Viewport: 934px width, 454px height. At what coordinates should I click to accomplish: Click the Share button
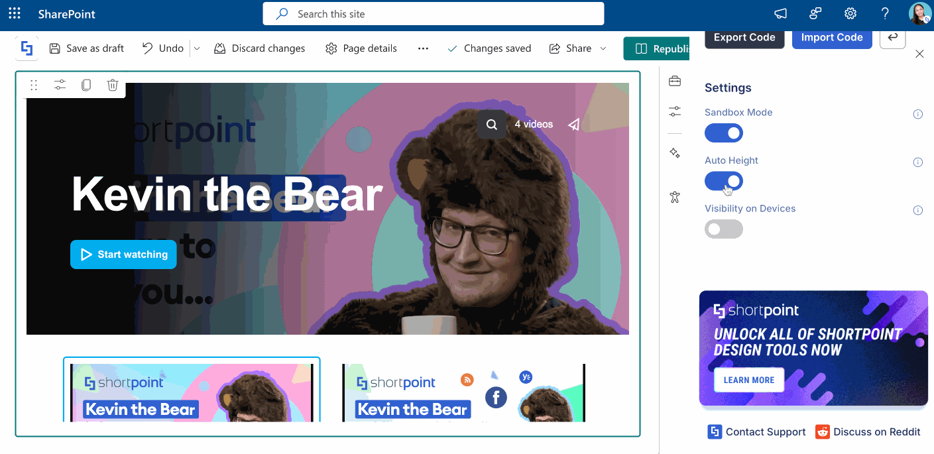[x=571, y=48]
